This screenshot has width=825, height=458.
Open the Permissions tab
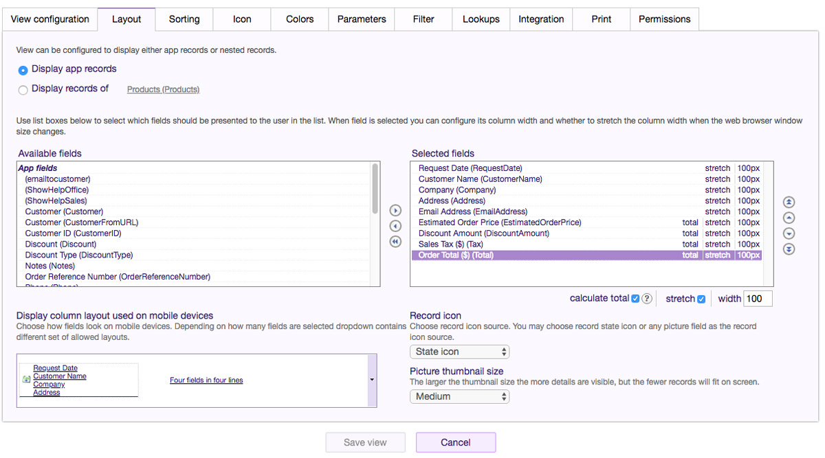click(x=664, y=19)
